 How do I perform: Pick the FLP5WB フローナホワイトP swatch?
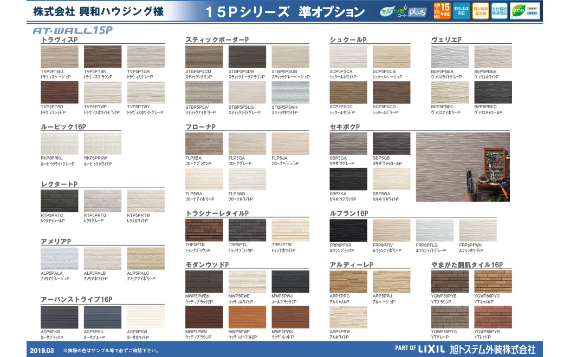247,179
